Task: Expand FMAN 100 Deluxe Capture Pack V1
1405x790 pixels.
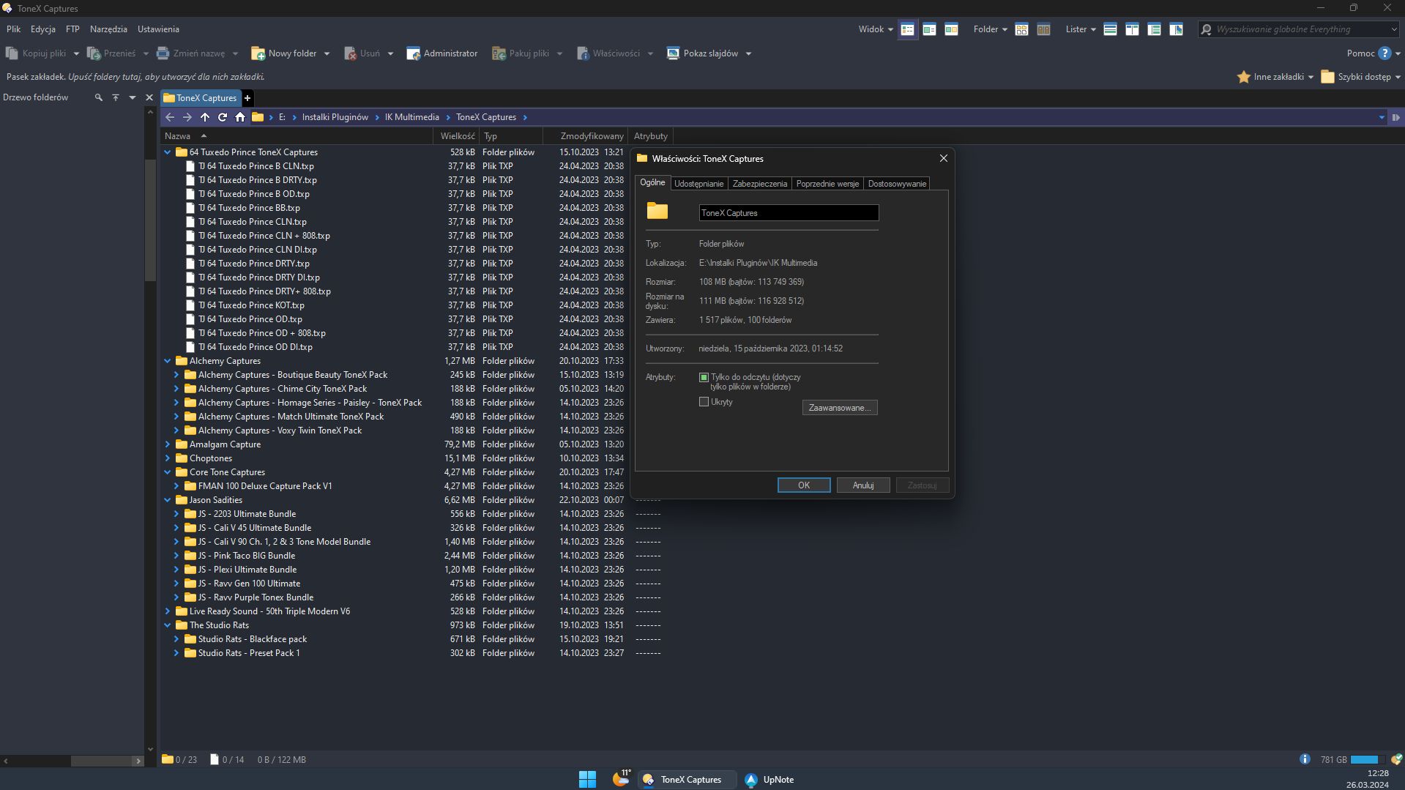Action: tap(176, 486)
